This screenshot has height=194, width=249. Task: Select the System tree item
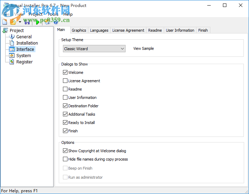(x=24, y=56)
